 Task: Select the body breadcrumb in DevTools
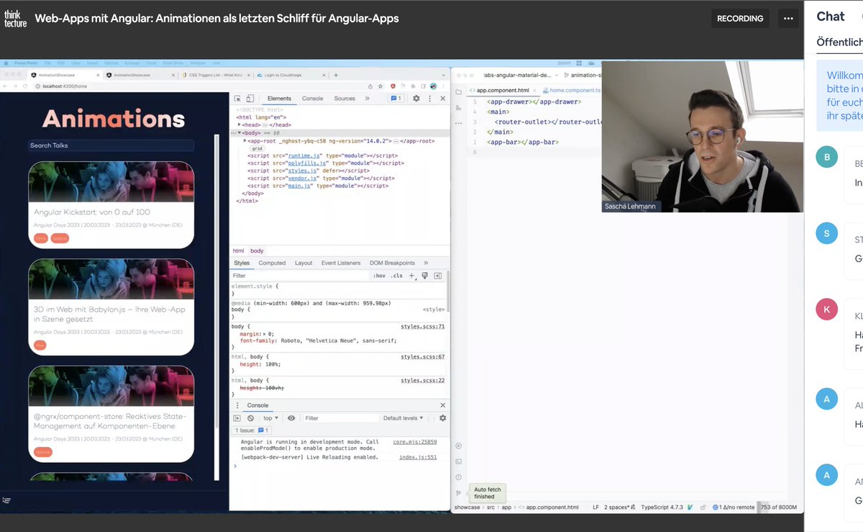pyautogui.click(x=257, y=251)
